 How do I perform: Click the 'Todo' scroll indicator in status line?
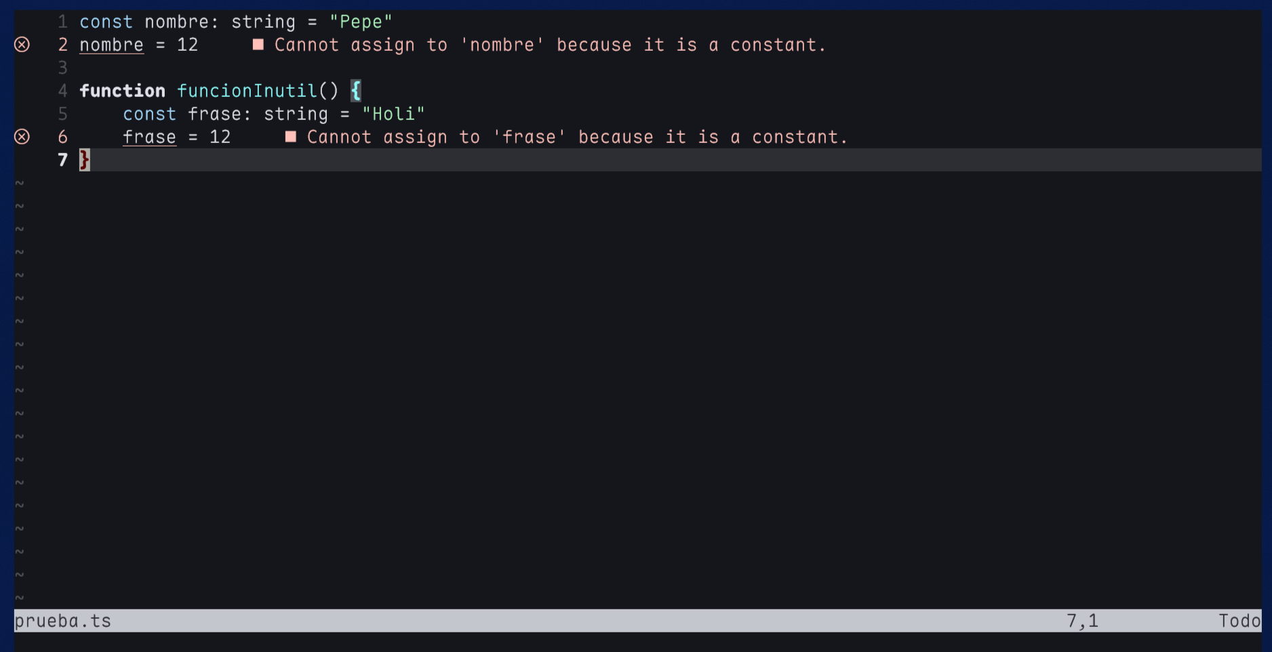coord(1239,621)
